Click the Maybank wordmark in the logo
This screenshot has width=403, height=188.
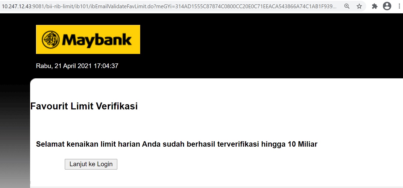point(97,40)
